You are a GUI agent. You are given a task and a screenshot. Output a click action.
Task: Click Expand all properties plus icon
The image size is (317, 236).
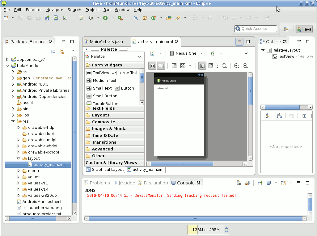coord(304,116)
